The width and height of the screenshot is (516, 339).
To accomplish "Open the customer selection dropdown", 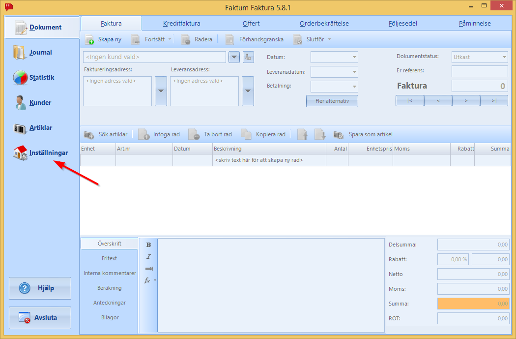I will (234, 57).
